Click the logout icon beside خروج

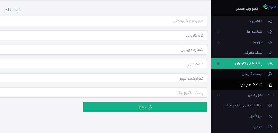pos(270,127)
